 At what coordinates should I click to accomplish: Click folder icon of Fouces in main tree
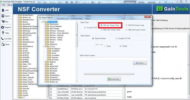point(21,93)
